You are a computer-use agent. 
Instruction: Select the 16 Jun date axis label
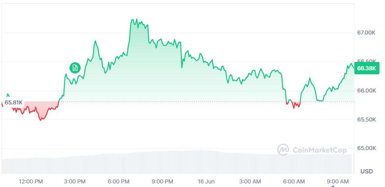[x=206, y=181]
